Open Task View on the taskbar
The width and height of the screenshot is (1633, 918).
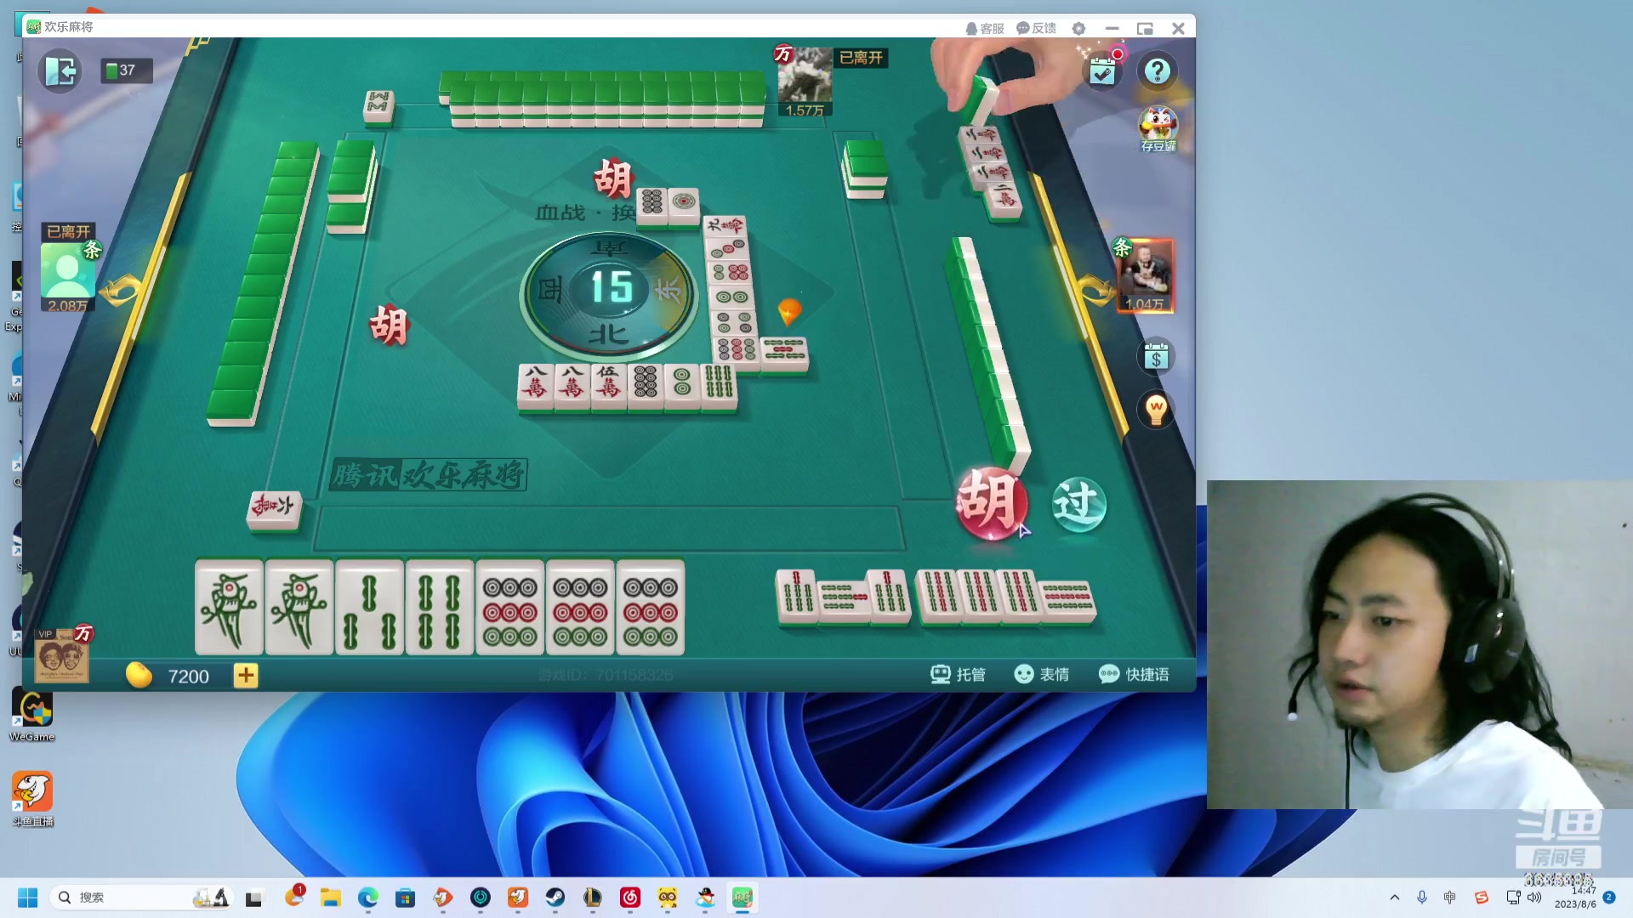(253, 898)
